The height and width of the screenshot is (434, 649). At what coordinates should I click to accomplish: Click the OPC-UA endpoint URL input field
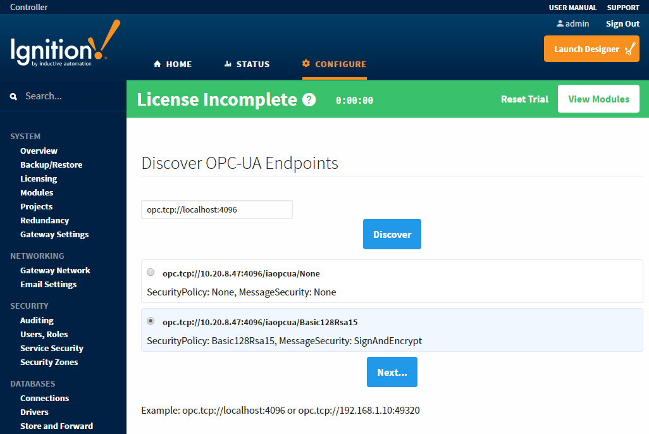pyautogui.click(x=217, y=209)
